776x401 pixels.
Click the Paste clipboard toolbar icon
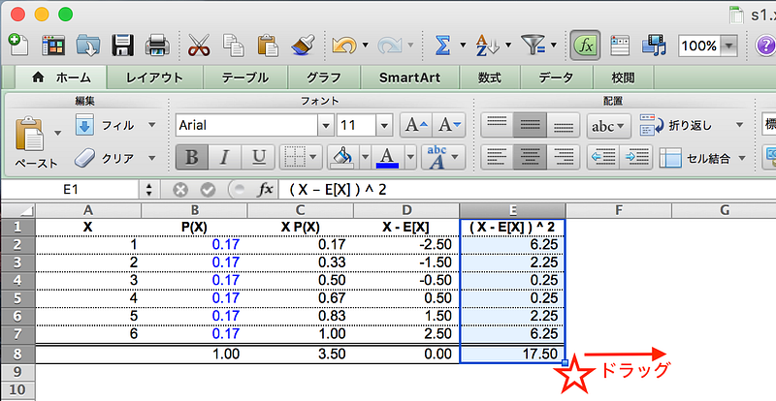point(268,46)
